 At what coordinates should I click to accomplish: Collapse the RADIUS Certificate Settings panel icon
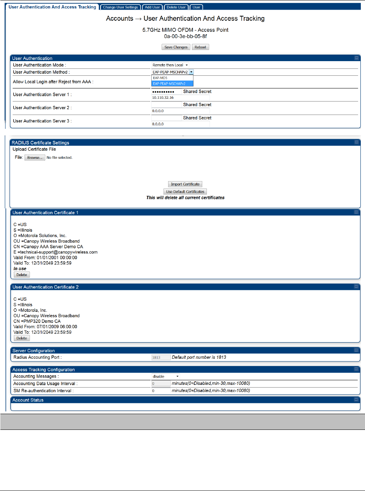coord(356,143)
